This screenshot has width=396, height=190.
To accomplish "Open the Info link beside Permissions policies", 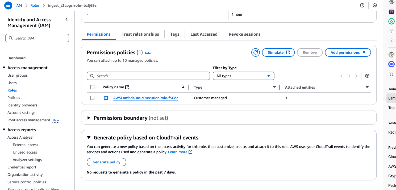I will point(148,53).
